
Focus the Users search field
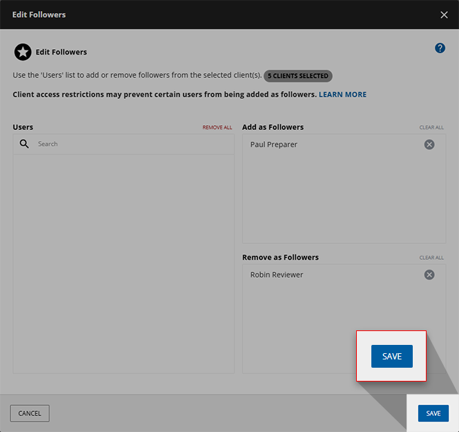[131, 144]
